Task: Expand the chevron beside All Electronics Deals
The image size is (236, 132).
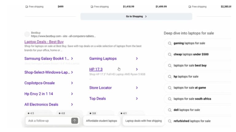Action: tap(72, 105)
